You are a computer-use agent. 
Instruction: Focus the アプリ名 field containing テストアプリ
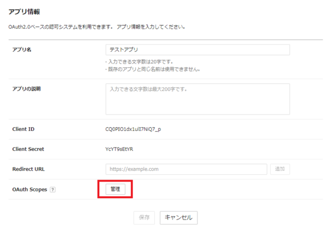197,49
